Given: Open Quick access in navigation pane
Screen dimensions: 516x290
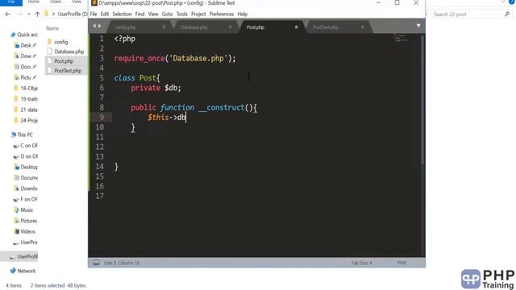Looking at the screenshot, I should tap(24, 35).
